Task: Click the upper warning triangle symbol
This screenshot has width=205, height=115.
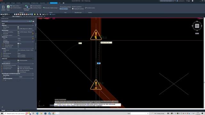Action: (96, 35)
